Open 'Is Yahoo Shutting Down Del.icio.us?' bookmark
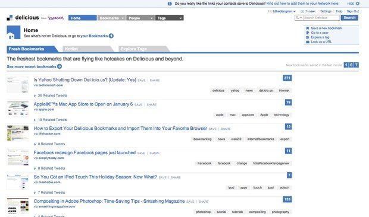This screenshot has width=369, height=217. pos(85,80)
